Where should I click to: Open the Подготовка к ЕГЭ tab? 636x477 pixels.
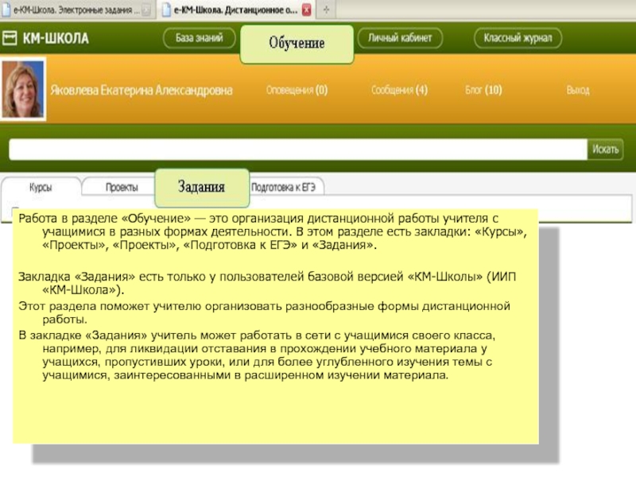[283, 187]
